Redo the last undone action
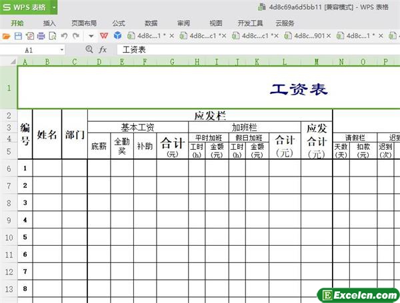 pyautogui.click(x=76, y=36)
